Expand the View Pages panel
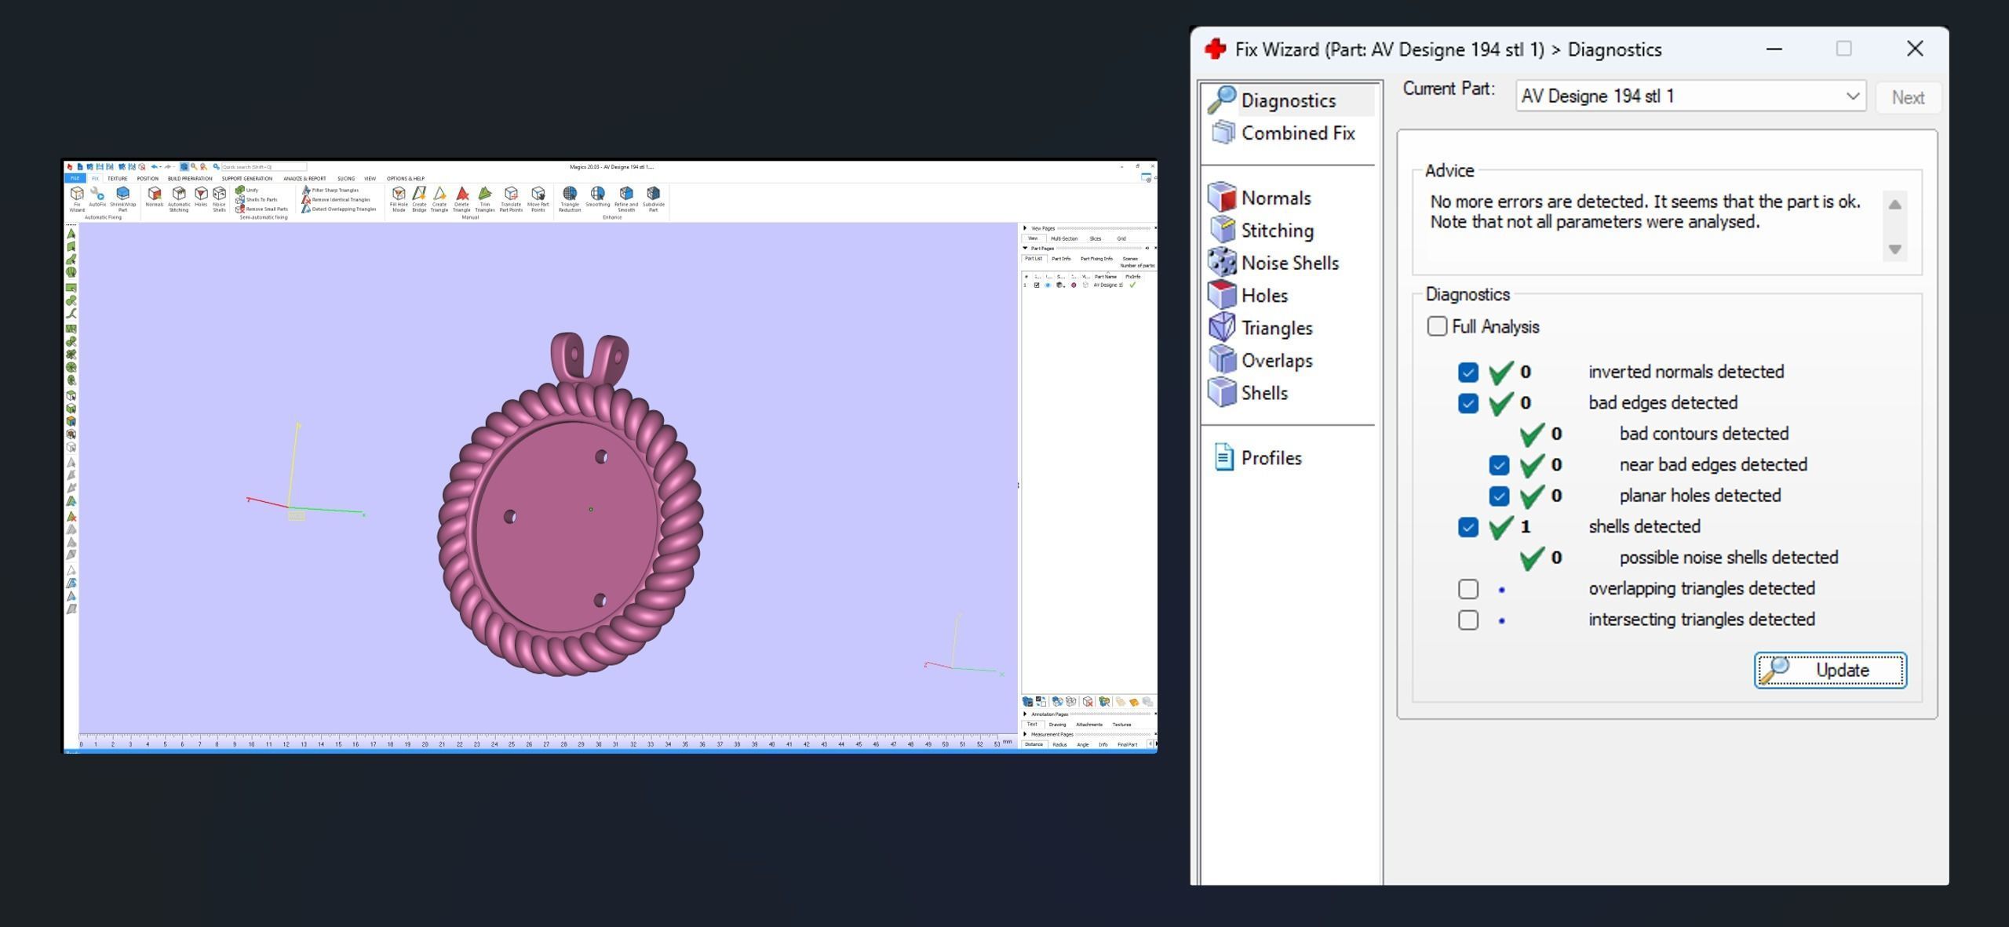This screenshot has width=2009, height=927. point(1025,228)
